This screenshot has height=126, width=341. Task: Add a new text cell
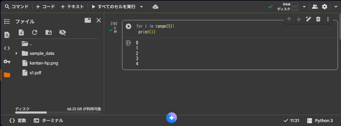tap(72, 7)
